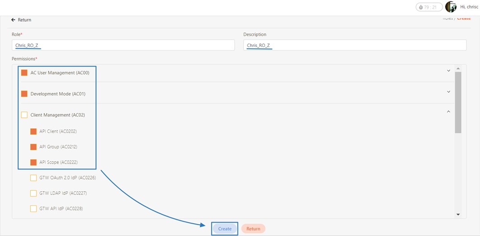This screenshot has width=480, height=236.
Task: Click the session timer badge
Action: pyautogui.click(x=429, y=7)
